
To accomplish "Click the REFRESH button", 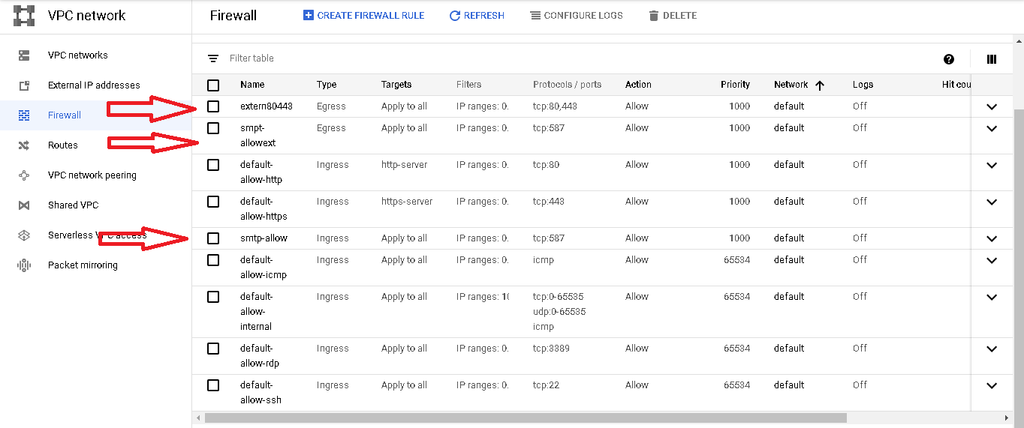I will click(x=477, y=15).
